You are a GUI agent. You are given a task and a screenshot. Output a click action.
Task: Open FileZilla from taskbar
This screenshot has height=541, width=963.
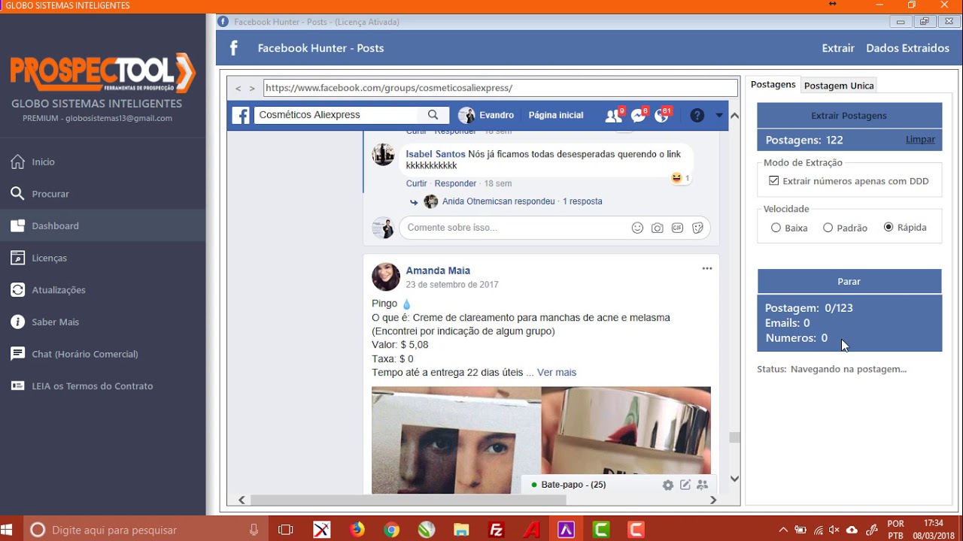pos(496,530)
